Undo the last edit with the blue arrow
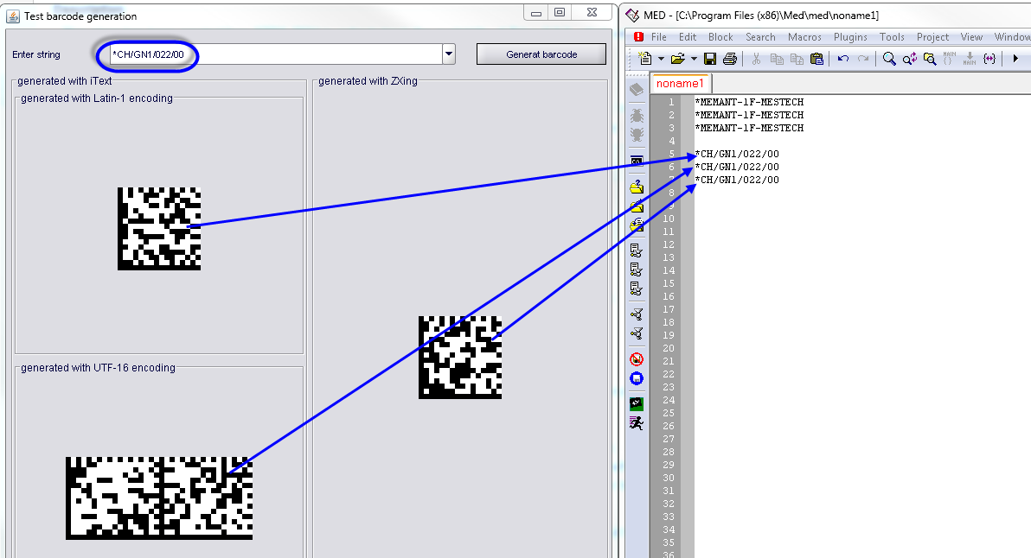The width and height of the screenshot is (1031, 558). click(x=843, y=59)
